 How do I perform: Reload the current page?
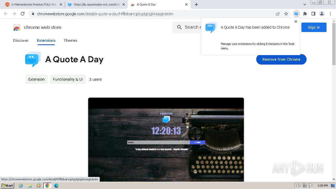(x=23, y=14)
